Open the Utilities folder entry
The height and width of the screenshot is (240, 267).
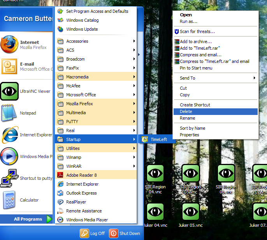(96, 148)
